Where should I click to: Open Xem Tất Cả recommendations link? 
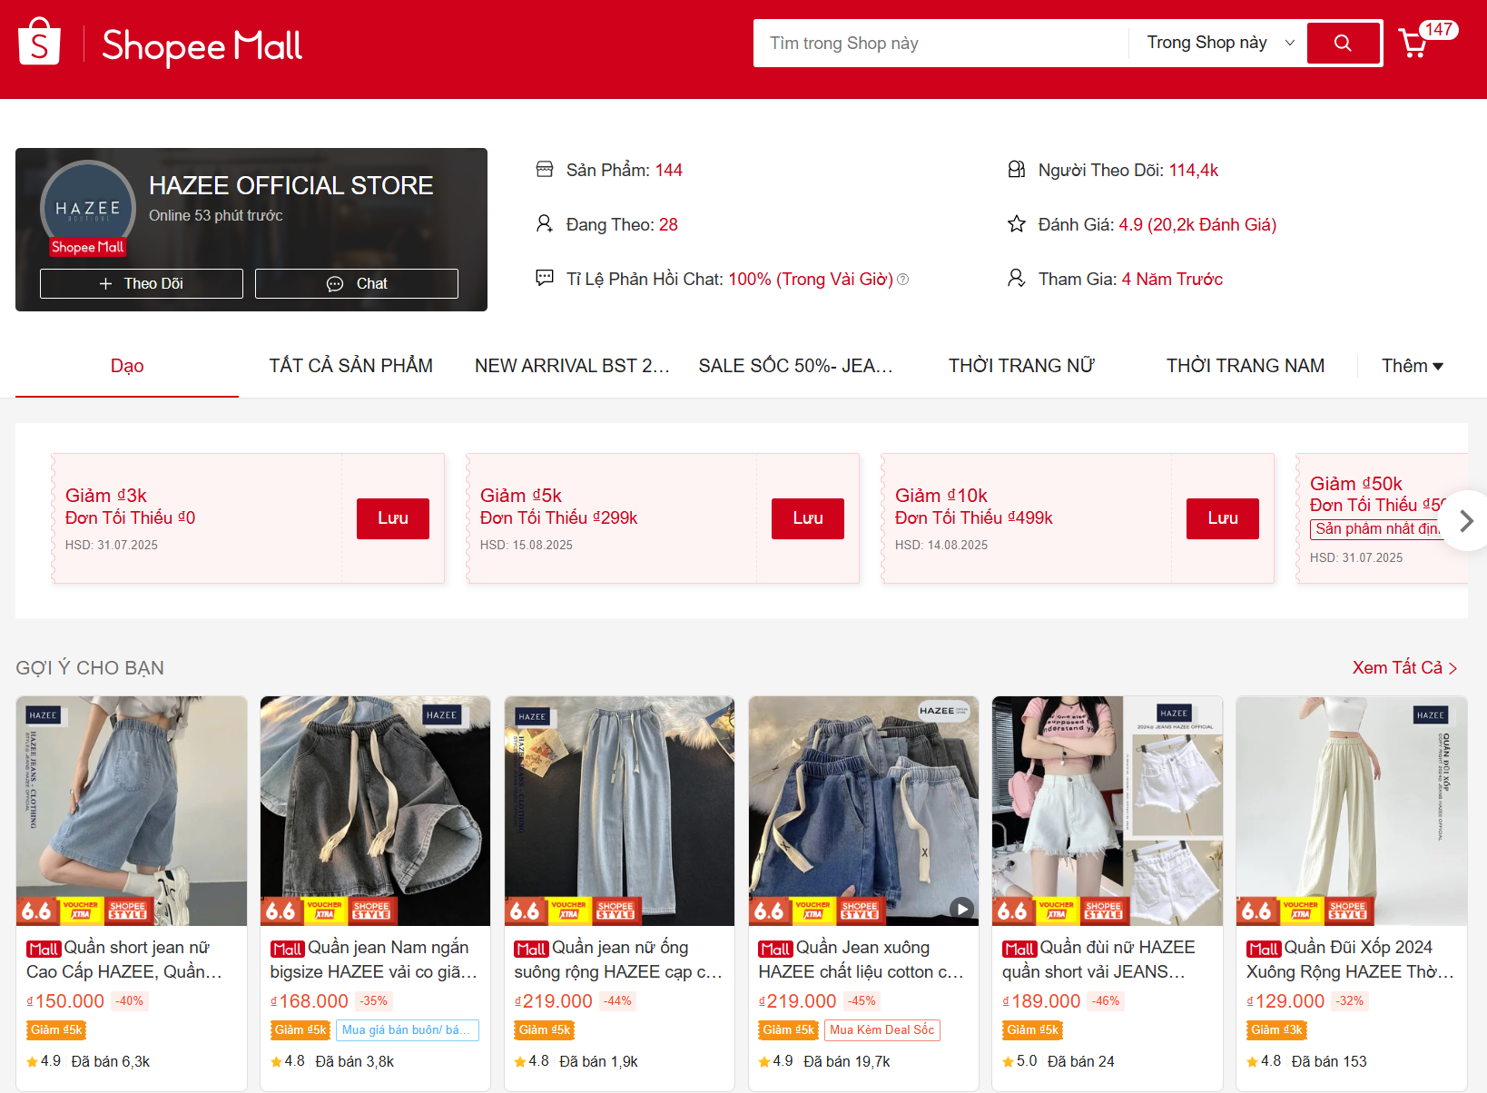(1405, 668)
